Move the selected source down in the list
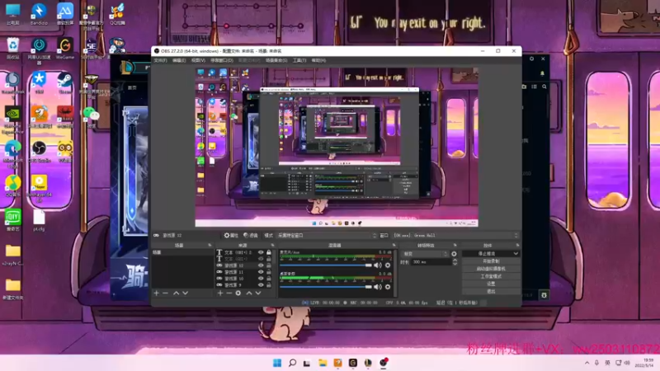Image resolution: width=660 pixels, height=371 pixels. (258, 294)
